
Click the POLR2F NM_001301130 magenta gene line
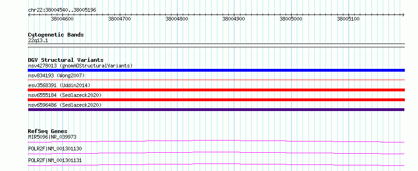pyautogui.click(x=216, y=153)
